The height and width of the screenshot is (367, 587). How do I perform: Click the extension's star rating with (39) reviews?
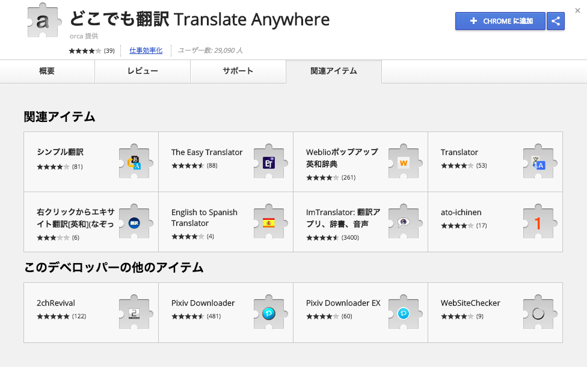(x=91, y=51)
